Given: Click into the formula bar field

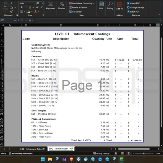Looking at the screenshot, I should pyautogui.click(x=97, y=20).
